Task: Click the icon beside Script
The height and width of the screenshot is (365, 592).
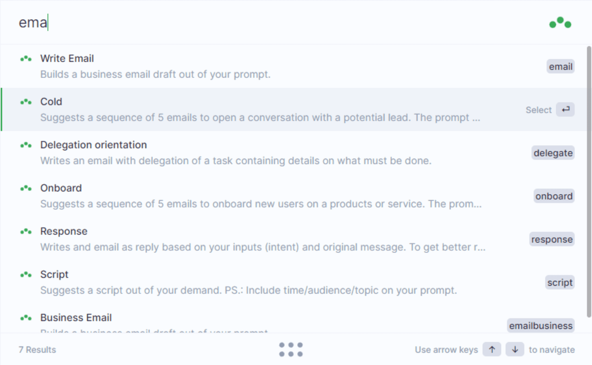Action: coord(26,275)
